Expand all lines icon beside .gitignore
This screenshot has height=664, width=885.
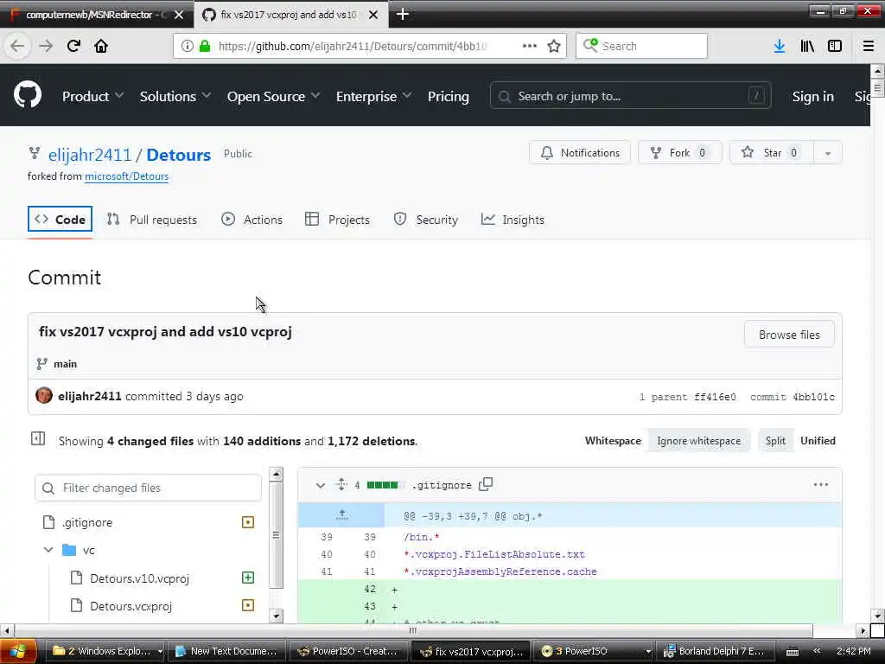(341, 484)
